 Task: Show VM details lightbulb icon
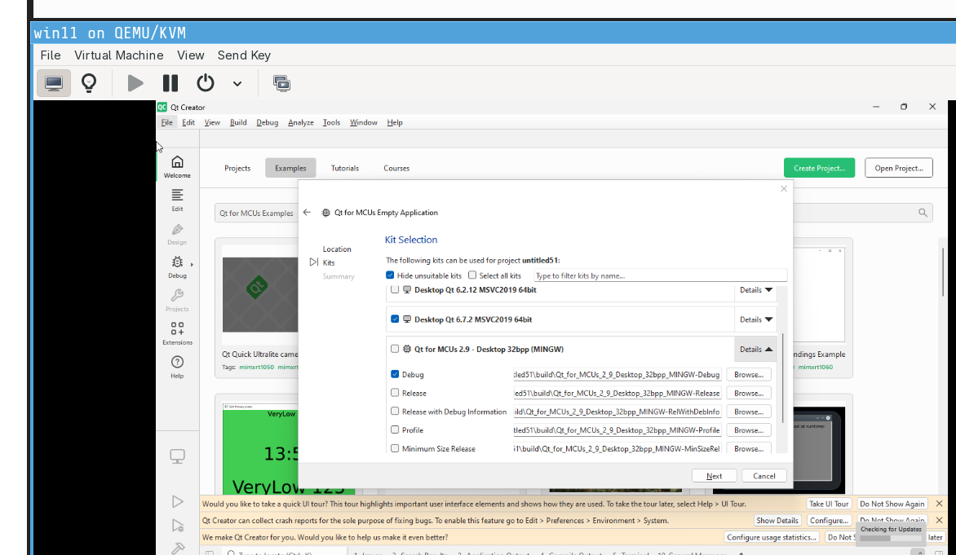coord(89,83)
